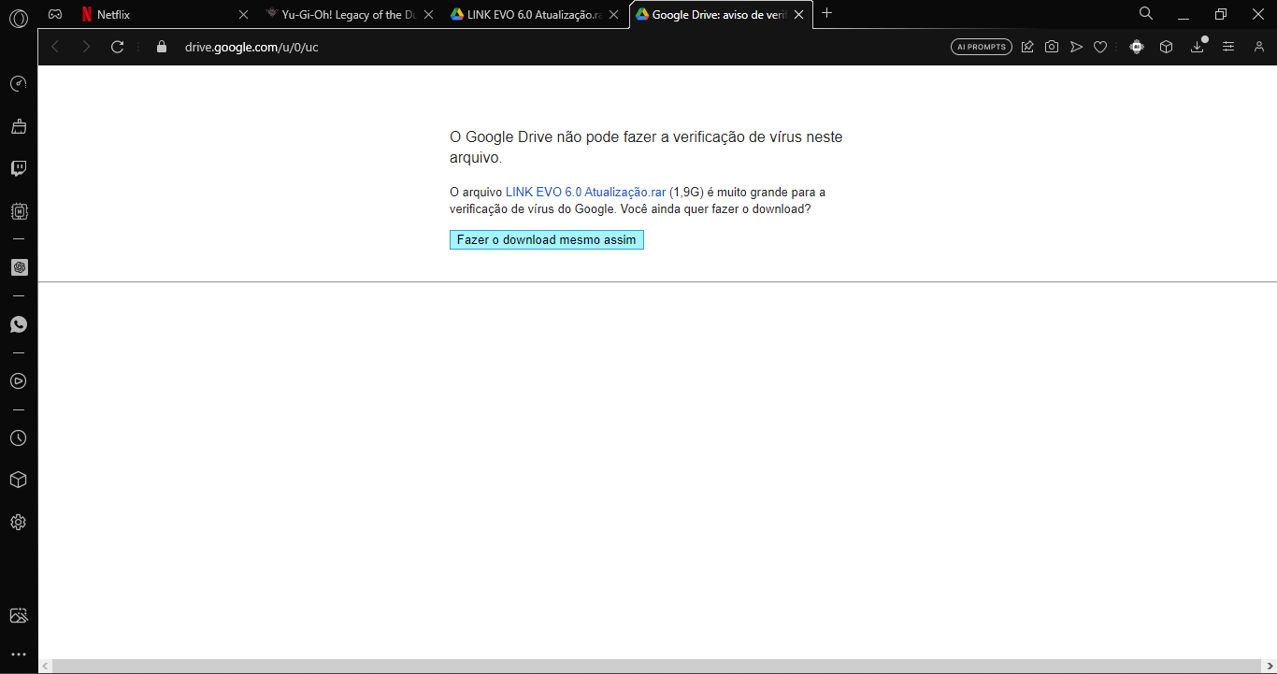Launch GX Cleaner broom icon
The image size is (1277, 674).
click(19, 126)
